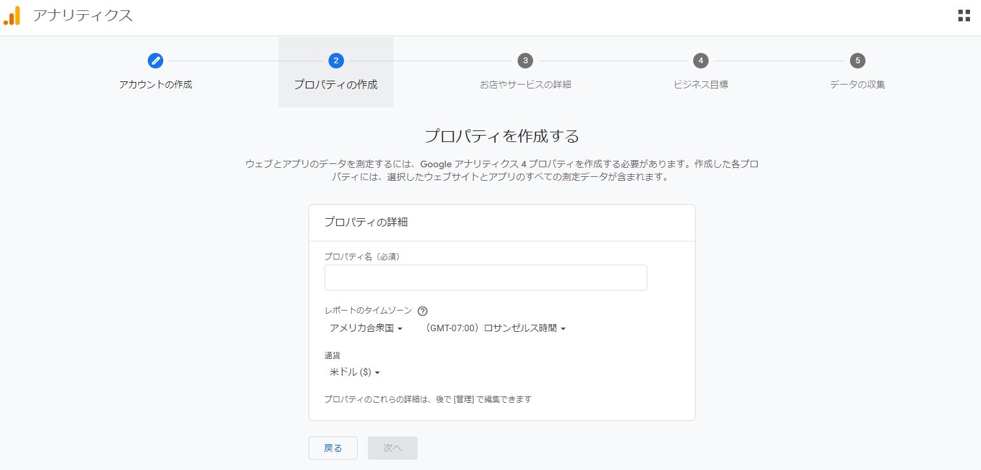Viewport: 981px width, 470px height.
Task: Click the Google Analytics logo icon
Action: [x=12, y=15]
